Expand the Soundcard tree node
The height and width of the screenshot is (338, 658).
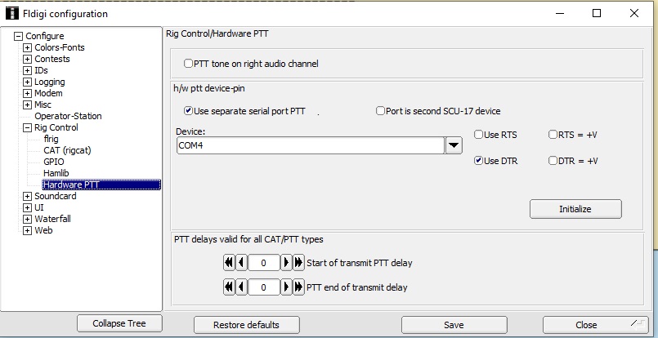pos(27,196)
